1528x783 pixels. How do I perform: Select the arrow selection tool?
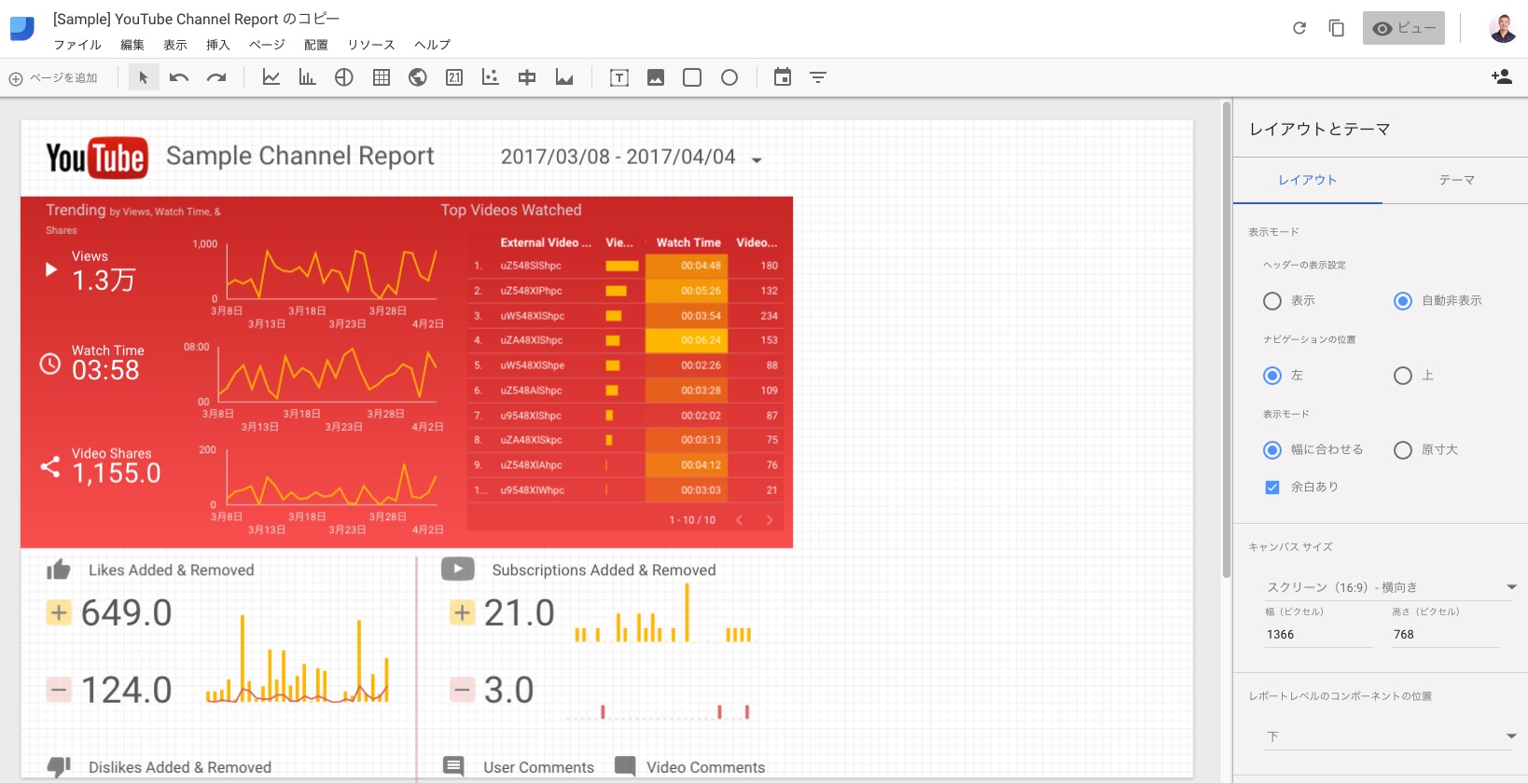click(x=144, y=77)
